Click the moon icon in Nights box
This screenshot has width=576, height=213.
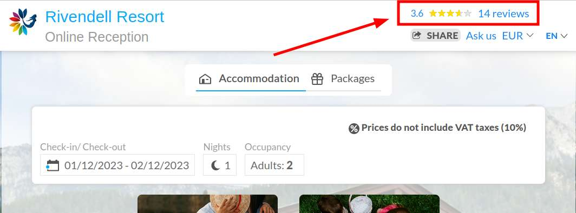215,165
